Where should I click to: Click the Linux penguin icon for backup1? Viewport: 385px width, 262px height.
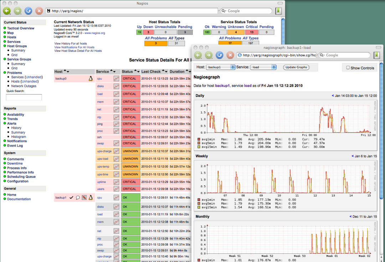coord(91,197)
